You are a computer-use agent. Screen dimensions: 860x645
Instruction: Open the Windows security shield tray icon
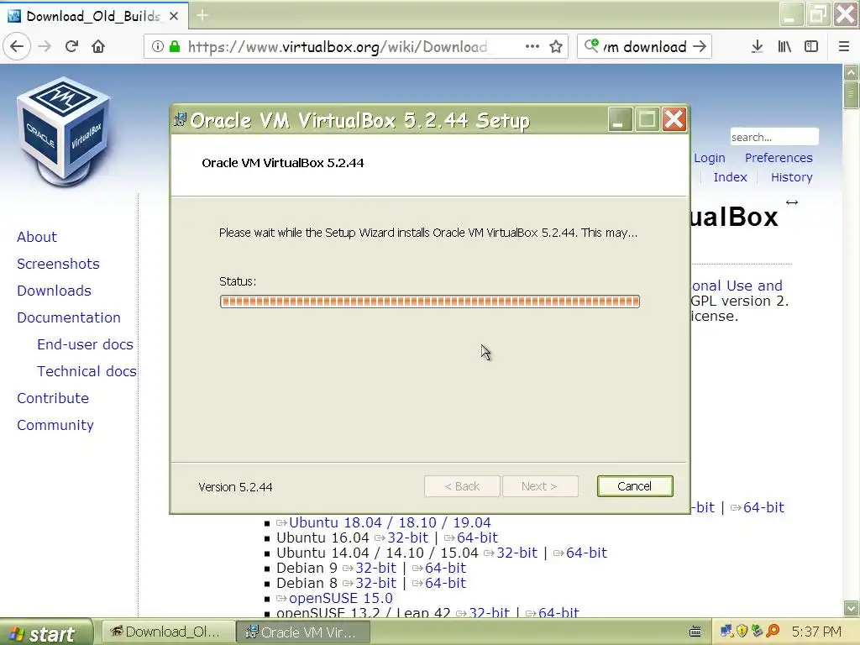tap(742, 632)
